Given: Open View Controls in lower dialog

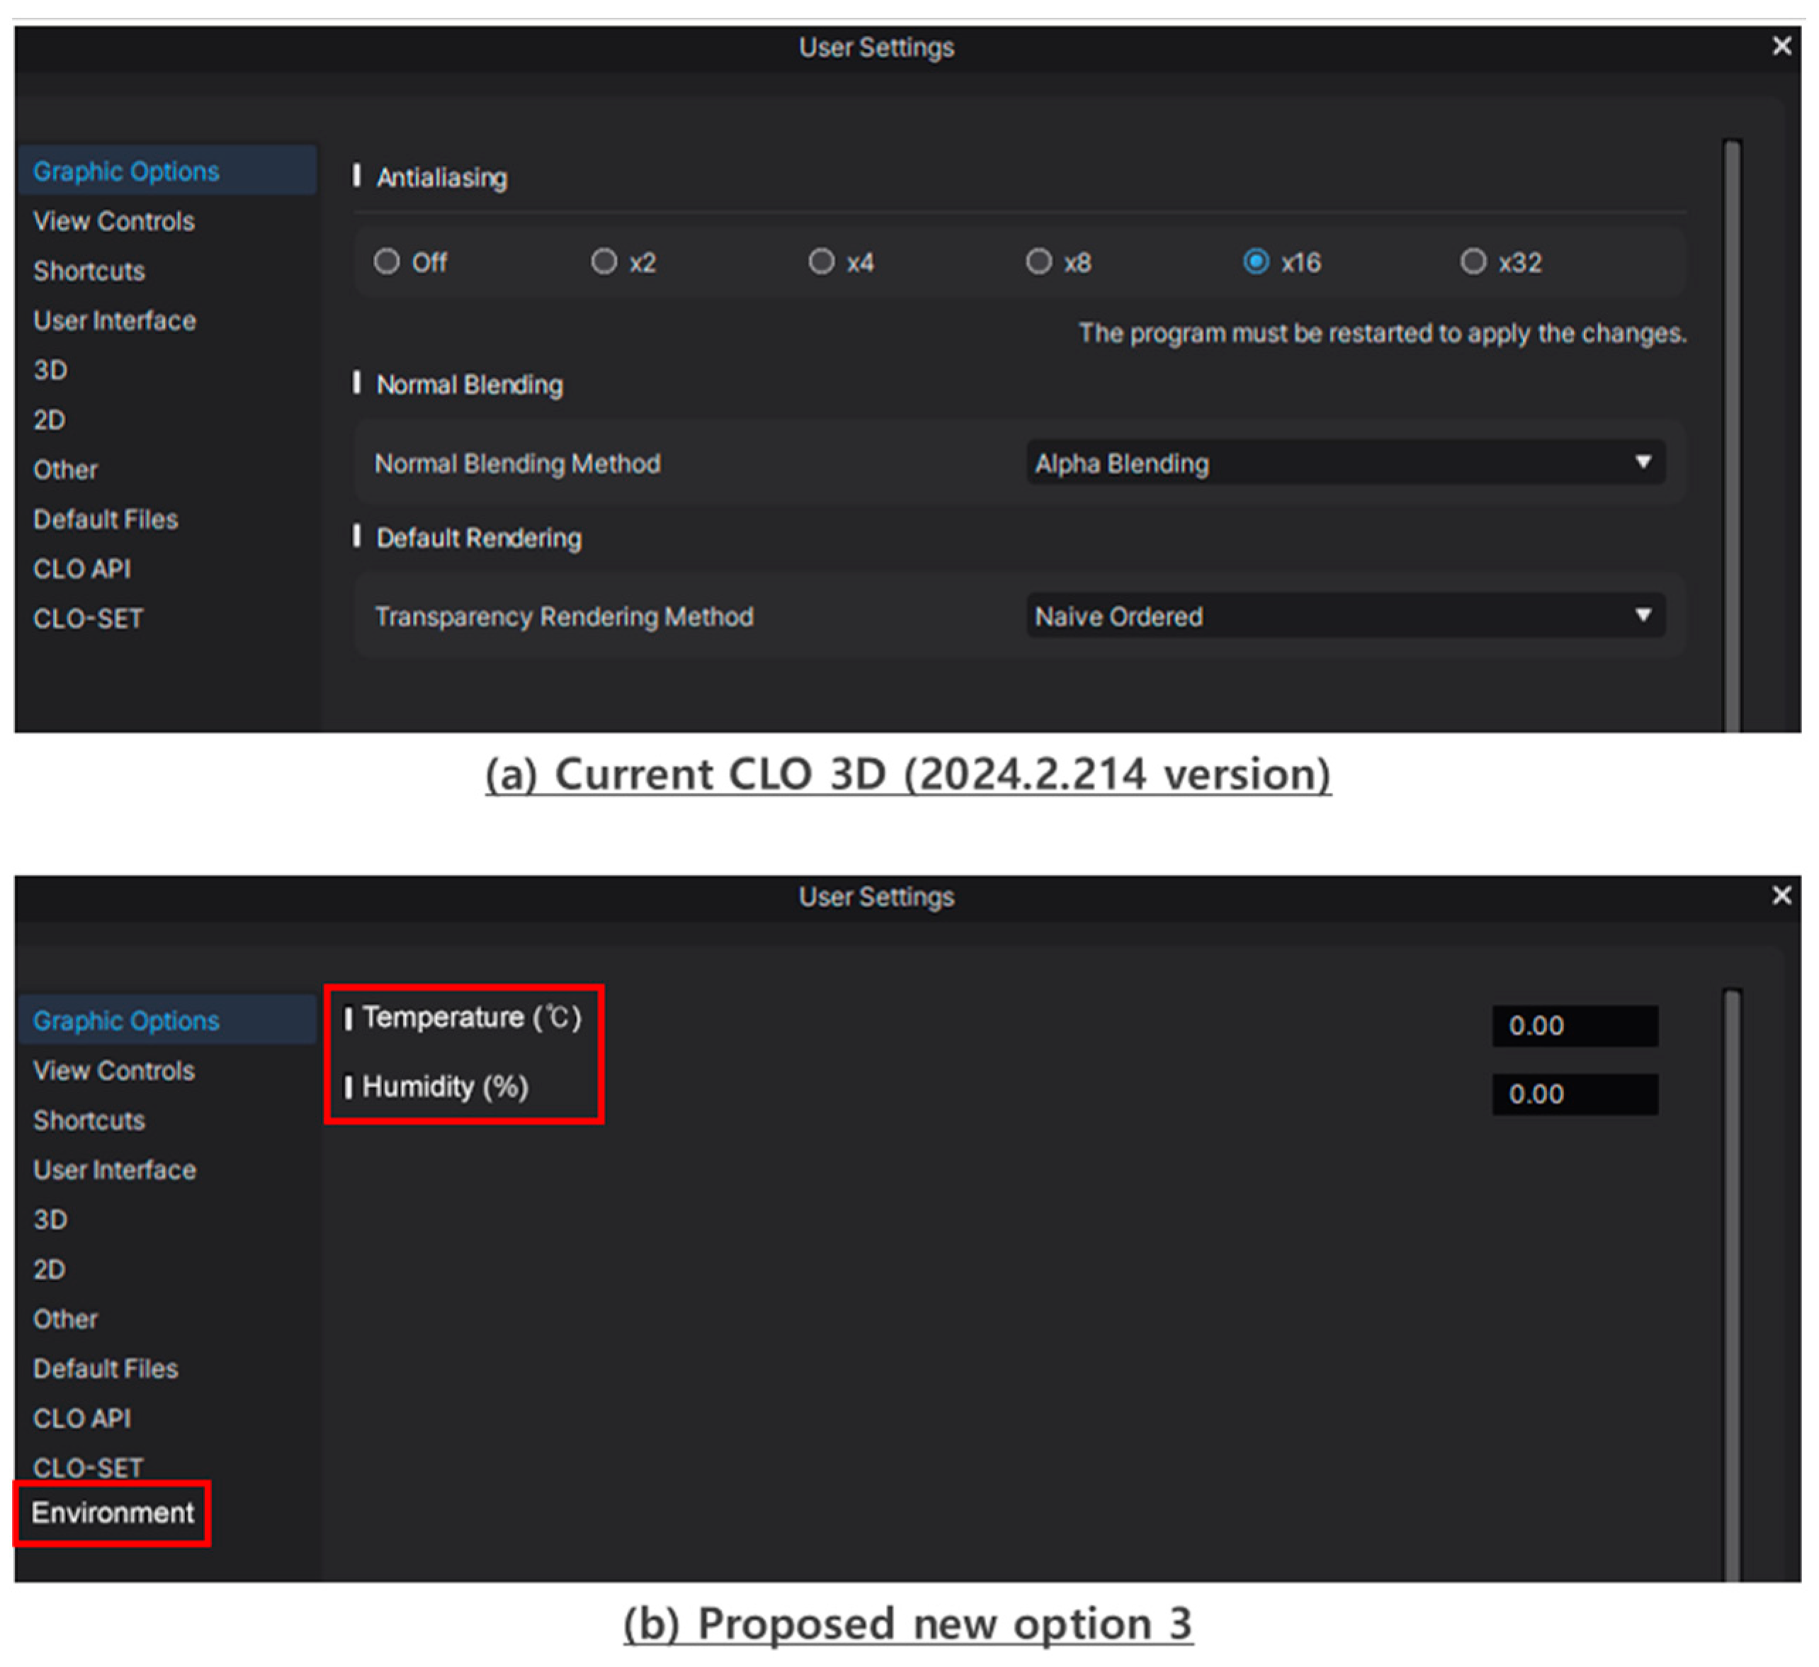Looking at the screenshot, I should click(113, 1070).
